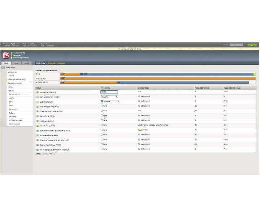The width and height of the screenshot is (260, 216).
Task: Click the orange CPU MGMT allocation bar
Action: (x=70, y=74)
